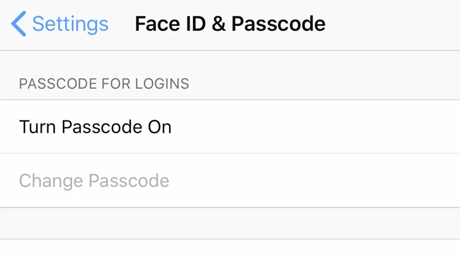460x258 pixels.
Task: Select Turn Passcode On
Action: tap(95, 127)
